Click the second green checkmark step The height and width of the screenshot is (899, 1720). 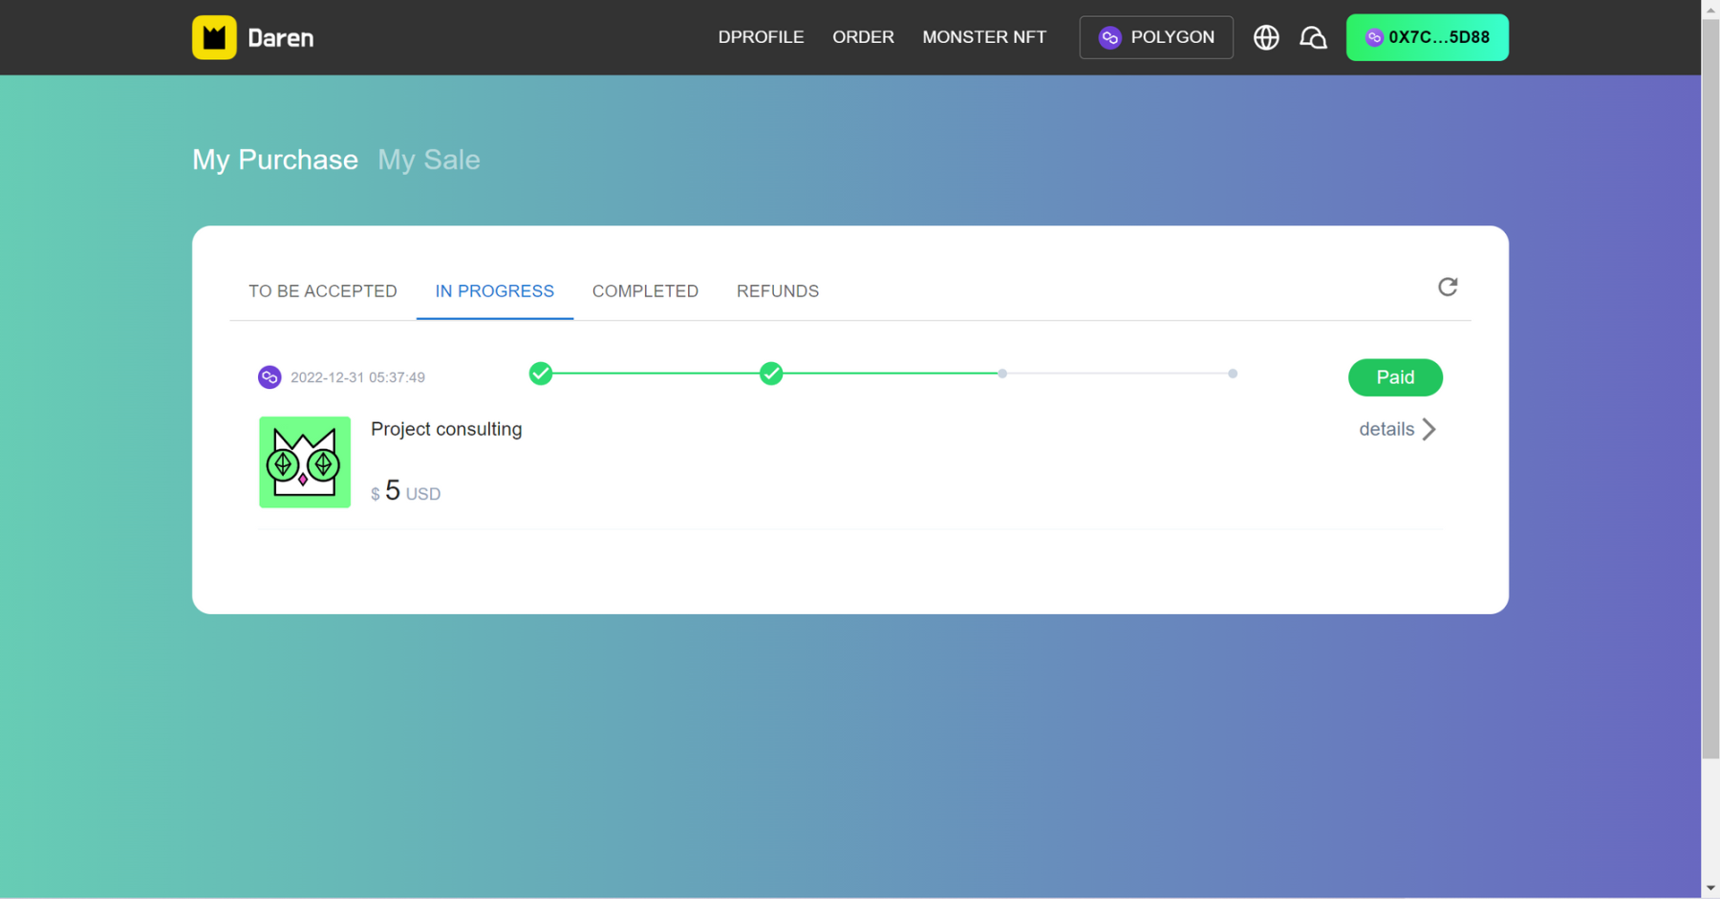click(771, 374)
